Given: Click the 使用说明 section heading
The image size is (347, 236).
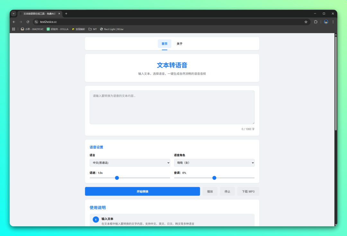Looking at the screenshot, I should tap(98, 208).
